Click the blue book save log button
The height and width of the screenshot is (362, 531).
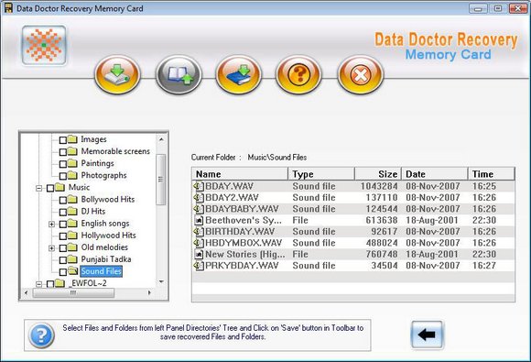pos(238,74)
